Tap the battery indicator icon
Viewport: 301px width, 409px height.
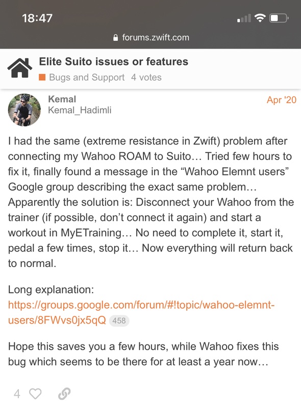point(279,18)
